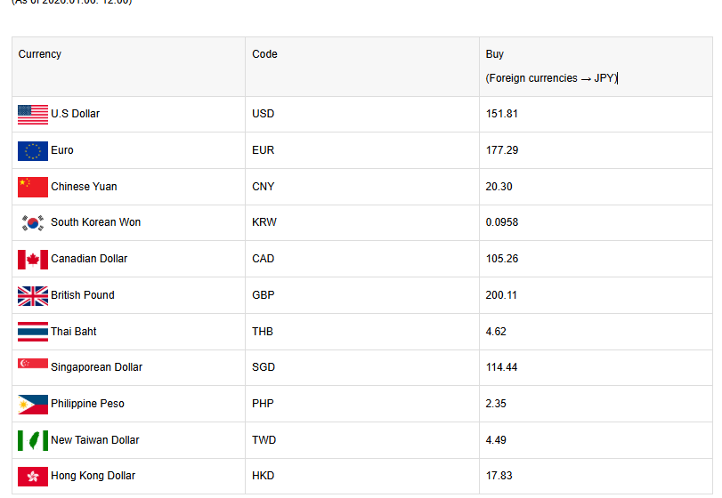Click the Singapore flag icon

33,365
